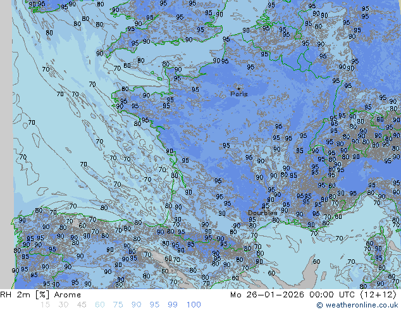Click legend value 75
The height and width of the screenshot is (310, 401).
click(x=118, y=305)
